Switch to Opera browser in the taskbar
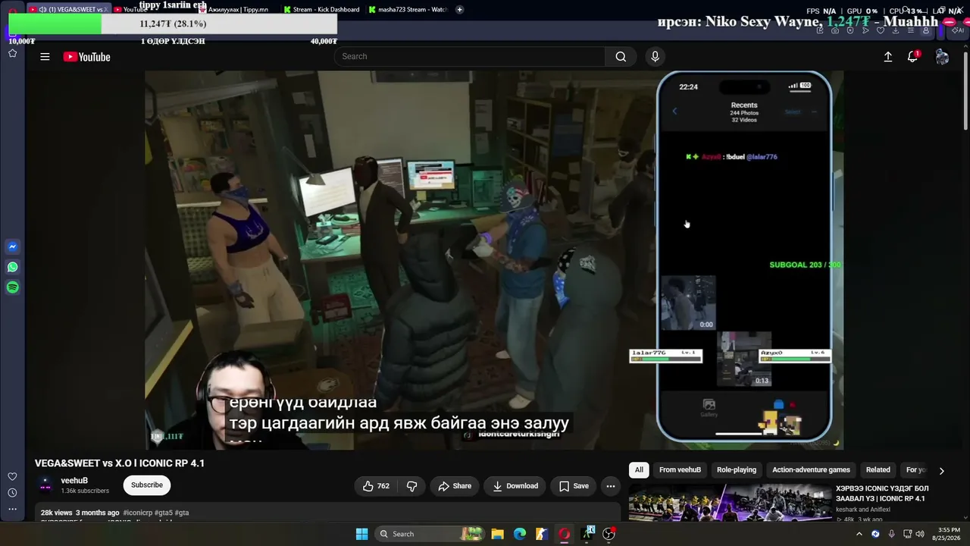The width and height of the screenshot is (970, 546). (x=565, y=534)
